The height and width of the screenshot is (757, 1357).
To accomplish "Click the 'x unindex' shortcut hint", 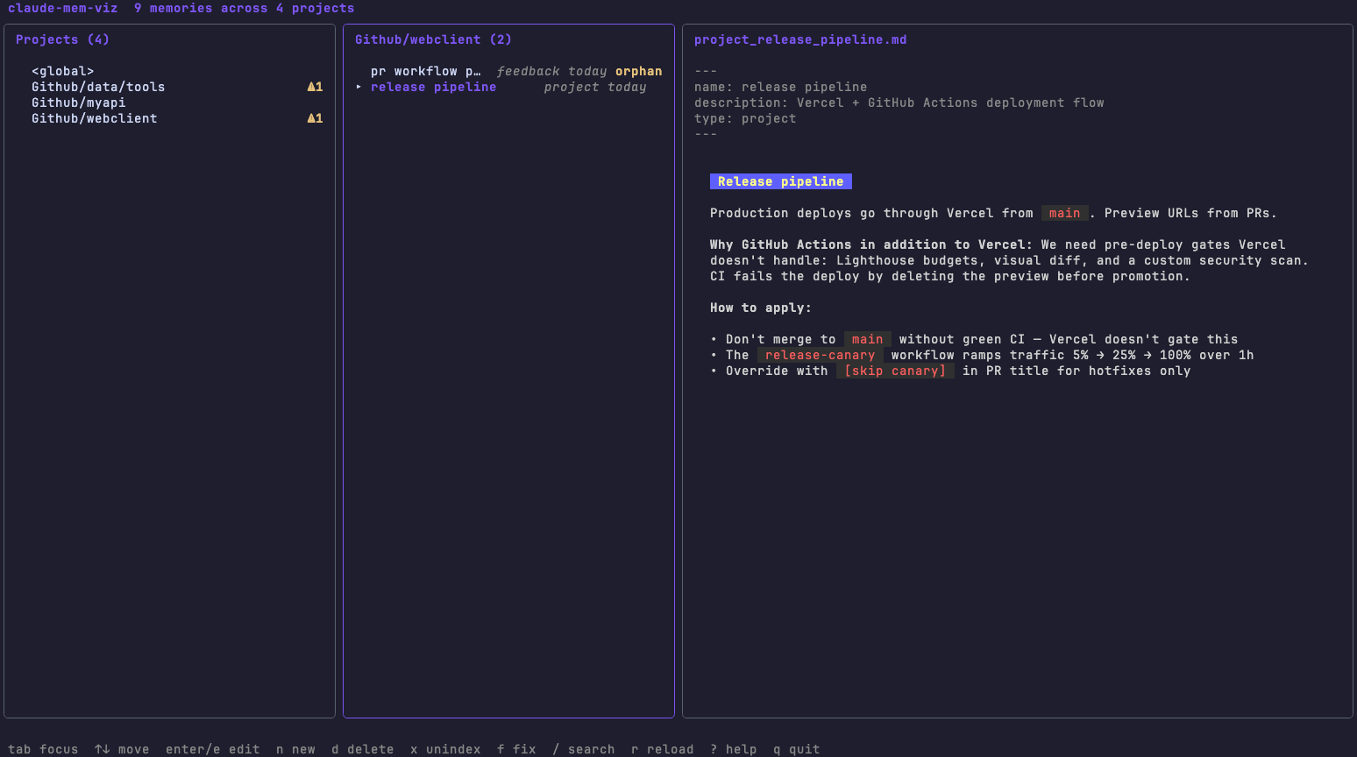I will pyautogui.click(x=445, y=749).
